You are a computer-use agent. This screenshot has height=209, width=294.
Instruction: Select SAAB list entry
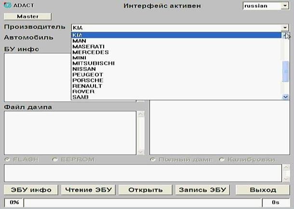click(176, 97)
